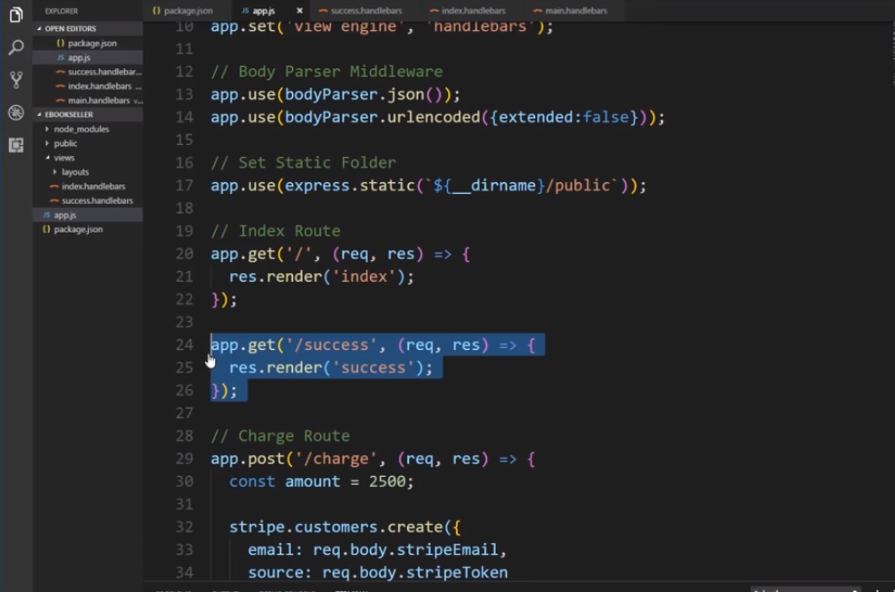Open the Source Control view icon

(16, 80)
